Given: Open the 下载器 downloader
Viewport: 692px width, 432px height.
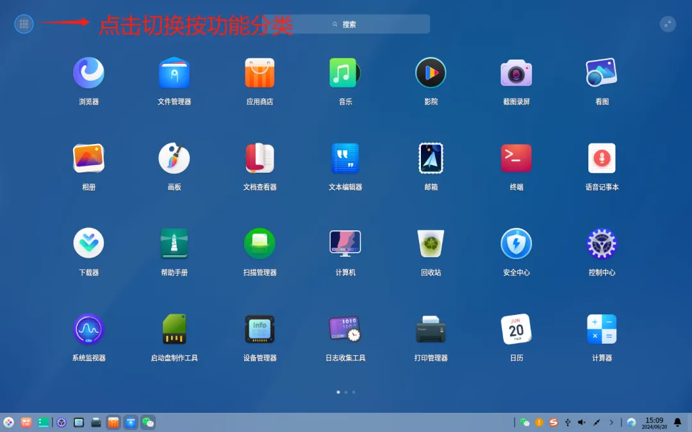Looking at the screenshot, I should (88, 243).
